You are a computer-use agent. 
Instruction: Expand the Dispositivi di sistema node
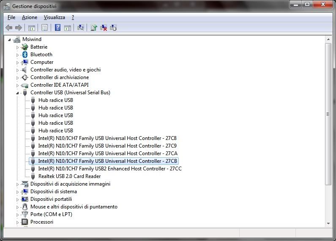point(18,192)
